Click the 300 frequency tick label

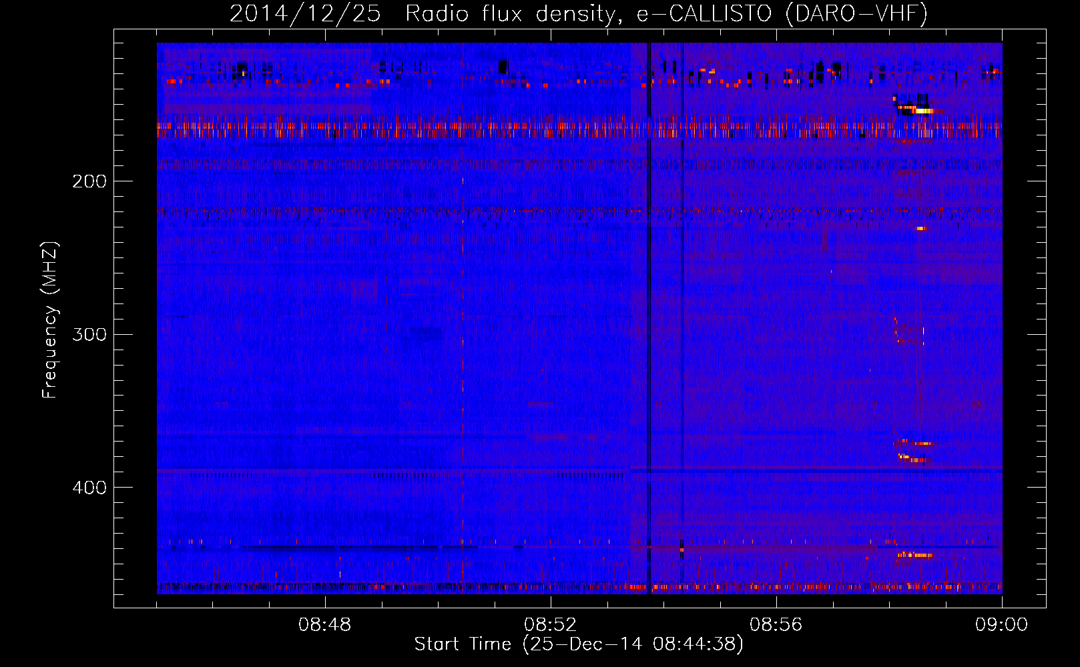[x=89, y=334]
